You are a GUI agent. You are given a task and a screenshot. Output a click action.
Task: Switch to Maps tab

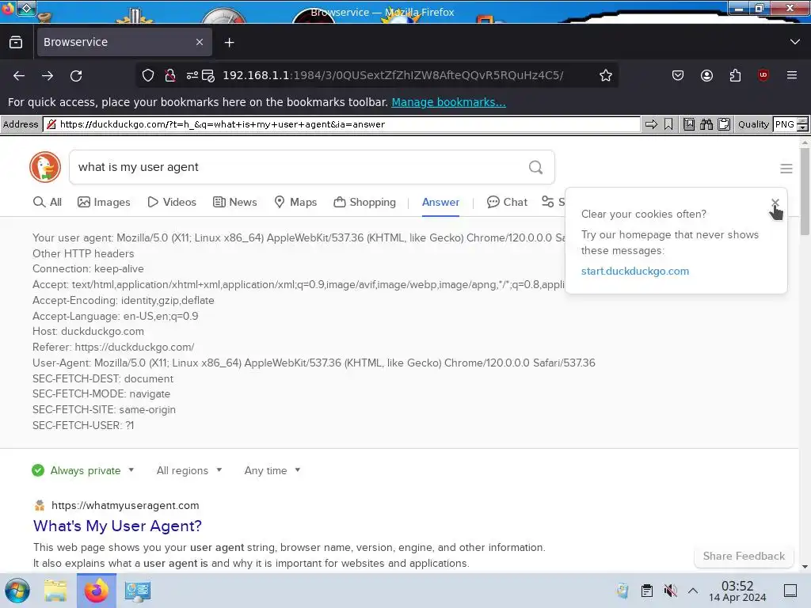pos(295,202)
